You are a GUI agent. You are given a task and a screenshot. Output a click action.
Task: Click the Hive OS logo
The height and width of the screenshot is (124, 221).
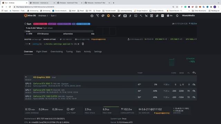(30, 15)
